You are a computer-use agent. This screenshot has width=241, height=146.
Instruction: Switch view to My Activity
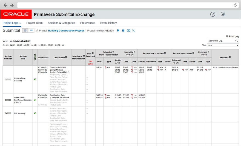14,41
